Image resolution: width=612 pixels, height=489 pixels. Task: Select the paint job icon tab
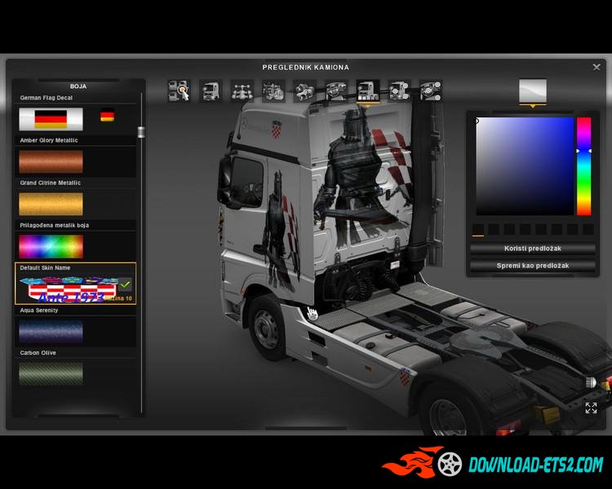point(368,90)
